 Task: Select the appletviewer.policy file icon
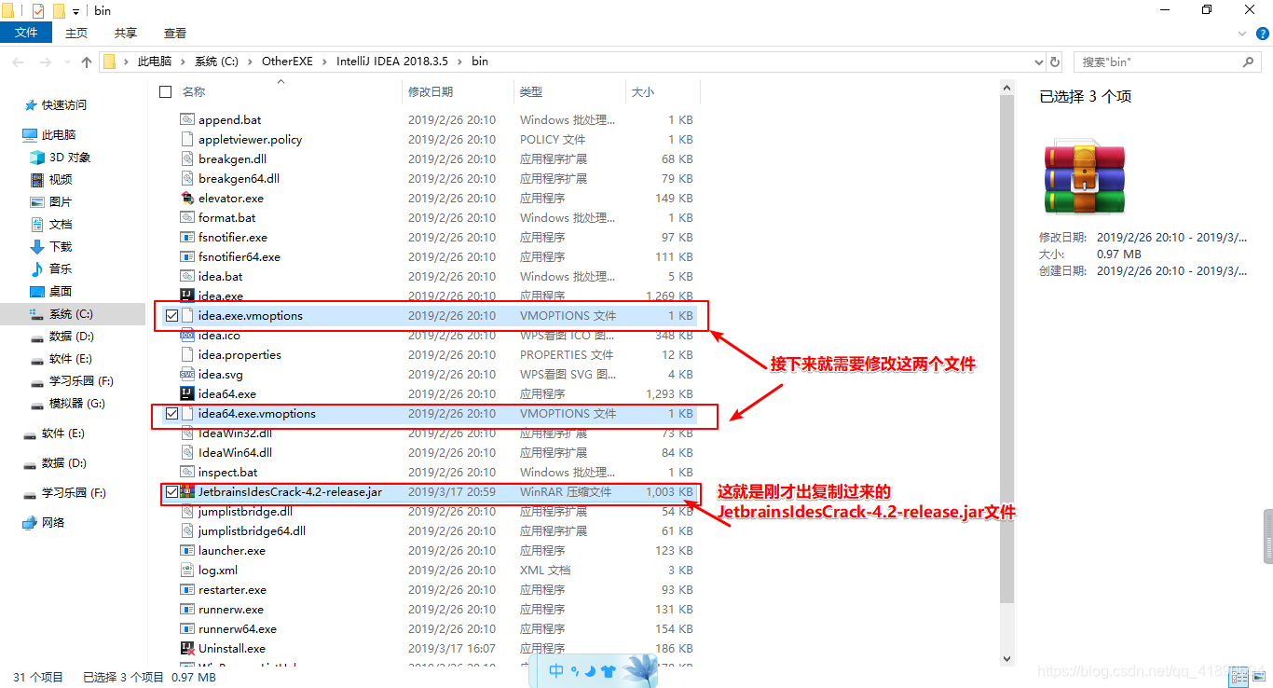tap(187, 139)
